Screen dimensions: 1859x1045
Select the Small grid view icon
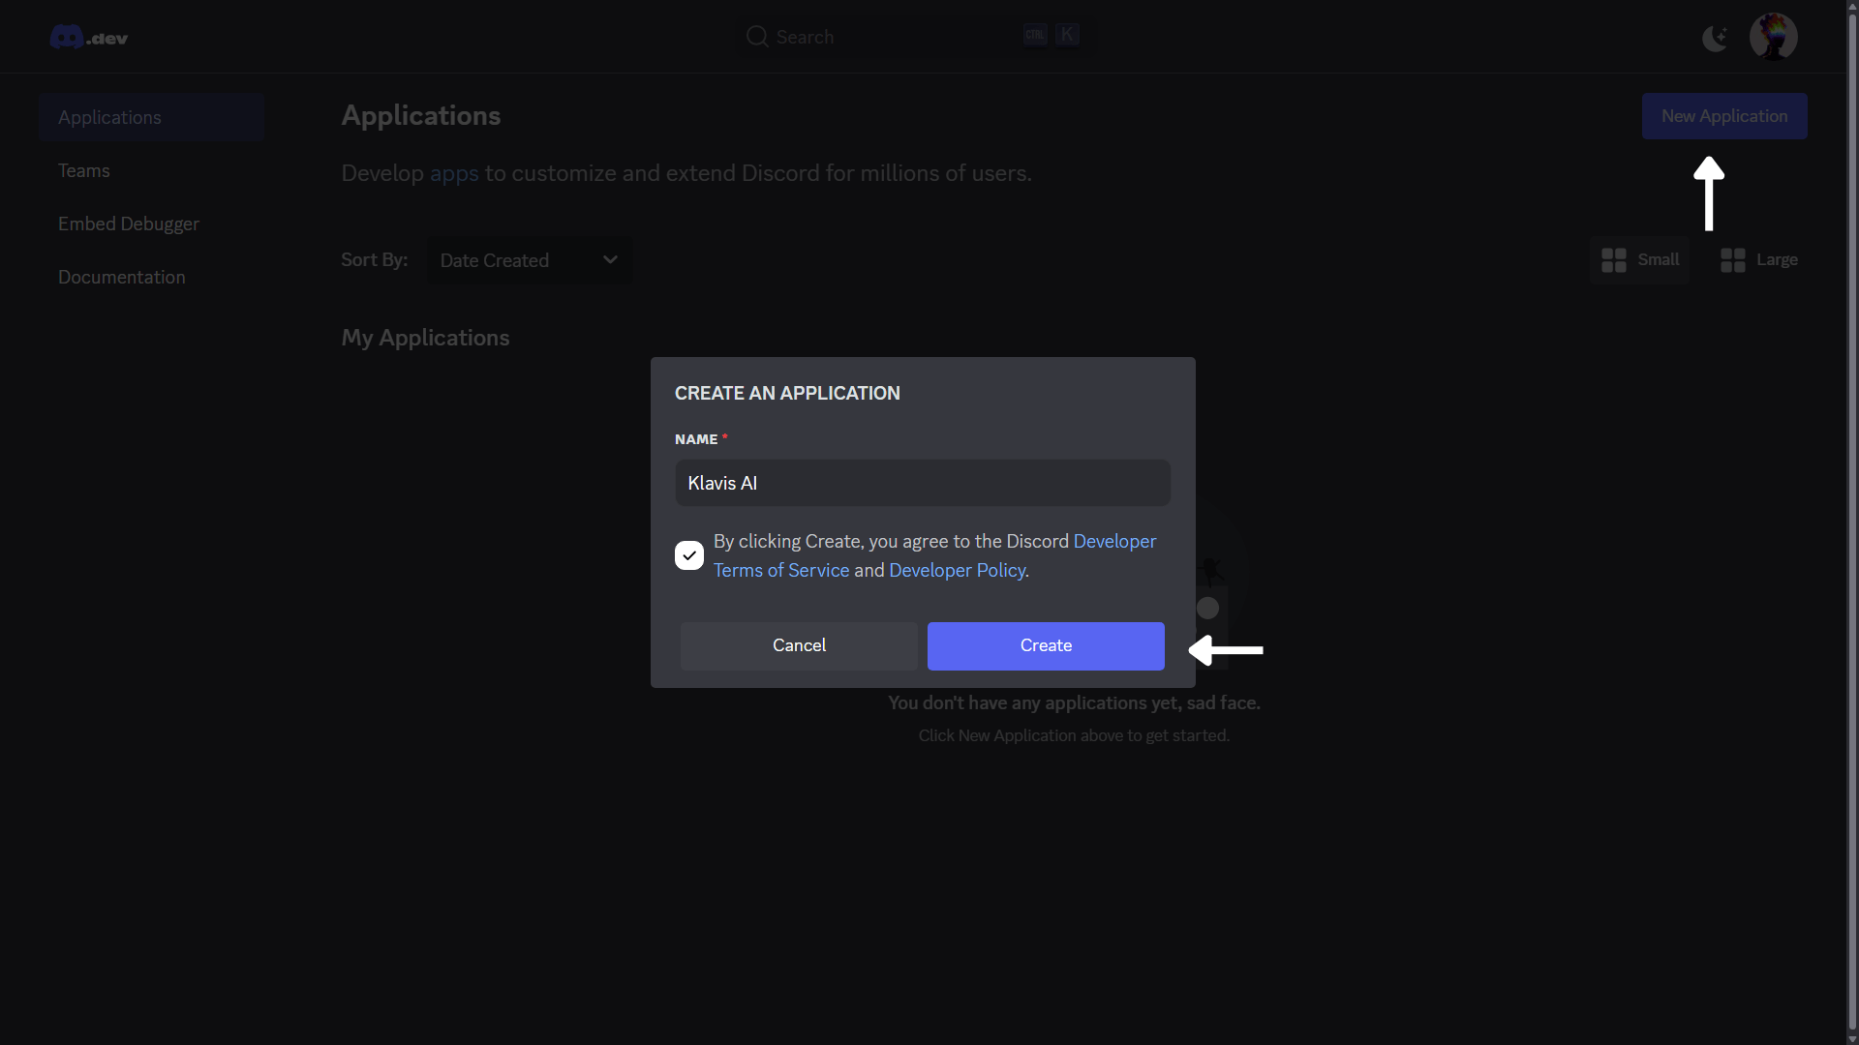tap(1614, 260)
